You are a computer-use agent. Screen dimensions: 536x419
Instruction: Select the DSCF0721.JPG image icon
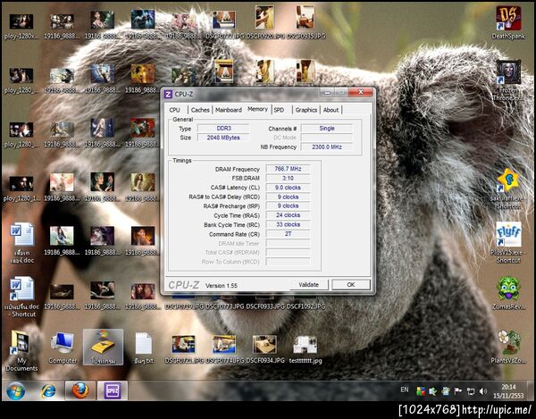183,345
